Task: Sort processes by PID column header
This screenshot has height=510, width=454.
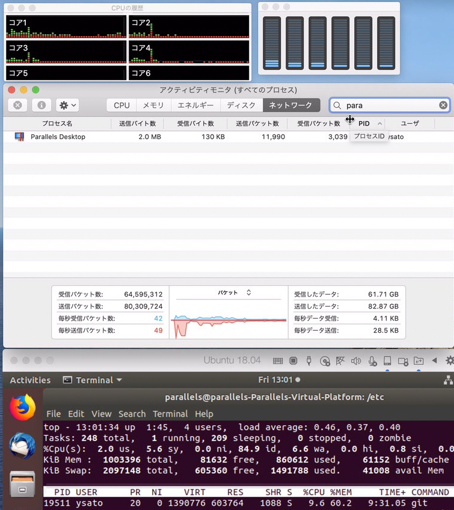Action: tap(367, 123)
